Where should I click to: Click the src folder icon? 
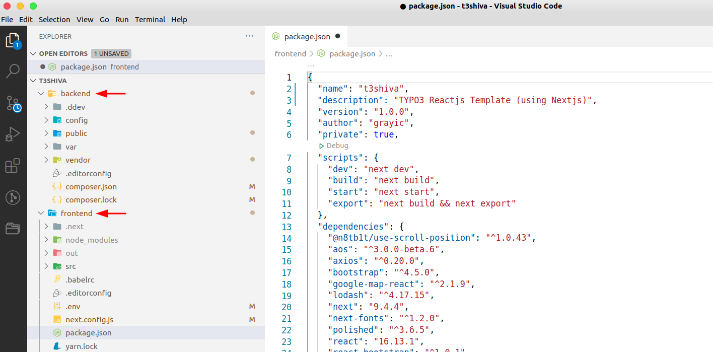(x=57, y=266)
